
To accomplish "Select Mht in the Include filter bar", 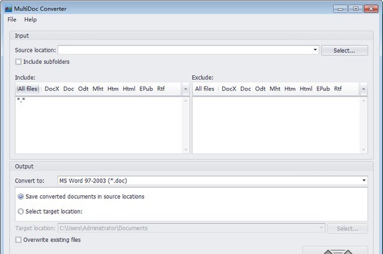I will [x=98, y=89].
